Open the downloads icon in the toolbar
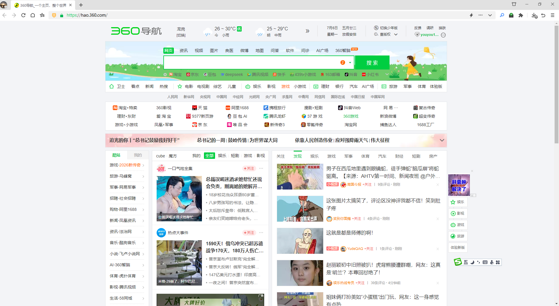 [534, 15]
